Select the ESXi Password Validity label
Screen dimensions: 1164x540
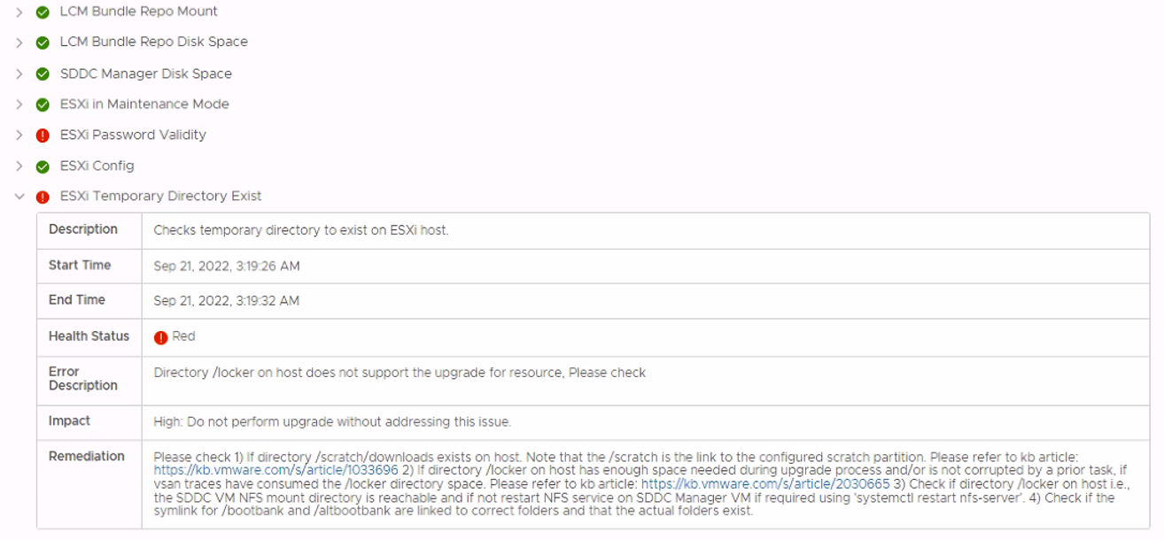tap(133, 135)
